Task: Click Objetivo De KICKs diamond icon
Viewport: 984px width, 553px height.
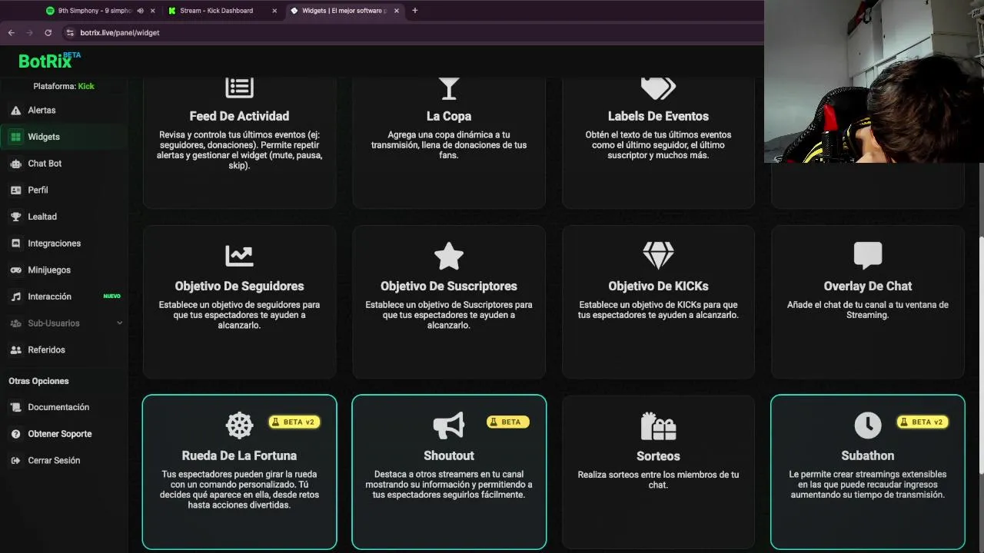Action: [x=658, y=255]
